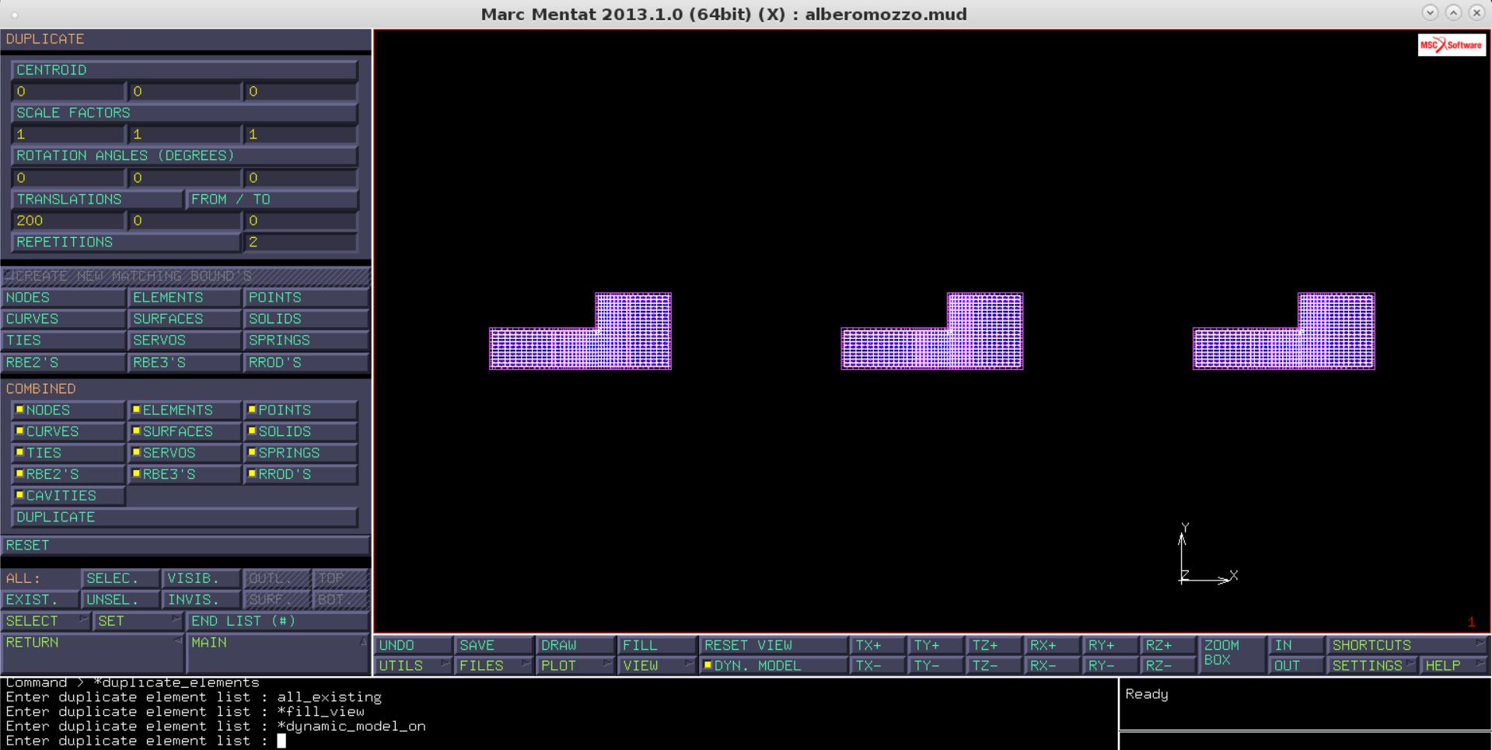Toggle combined SOLIDS checkbox
This screenshot has height=750, width=1492.
[x=300, y=431]
